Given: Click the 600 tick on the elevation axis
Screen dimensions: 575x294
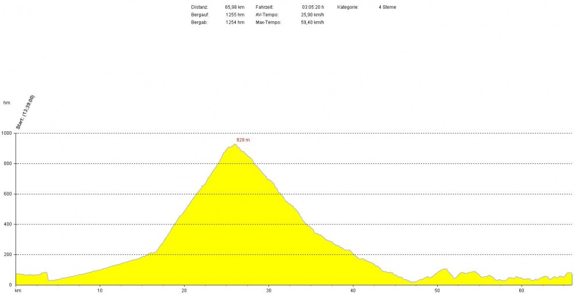Looking at the screenshot, I should click(x=7, y=194).
